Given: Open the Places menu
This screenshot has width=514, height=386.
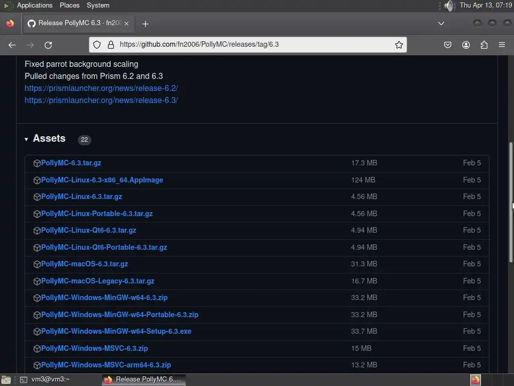Looking at the screenshot, I should 69,5.
